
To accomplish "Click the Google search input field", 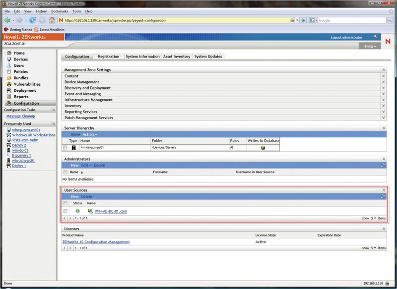I will click(352, 20).
